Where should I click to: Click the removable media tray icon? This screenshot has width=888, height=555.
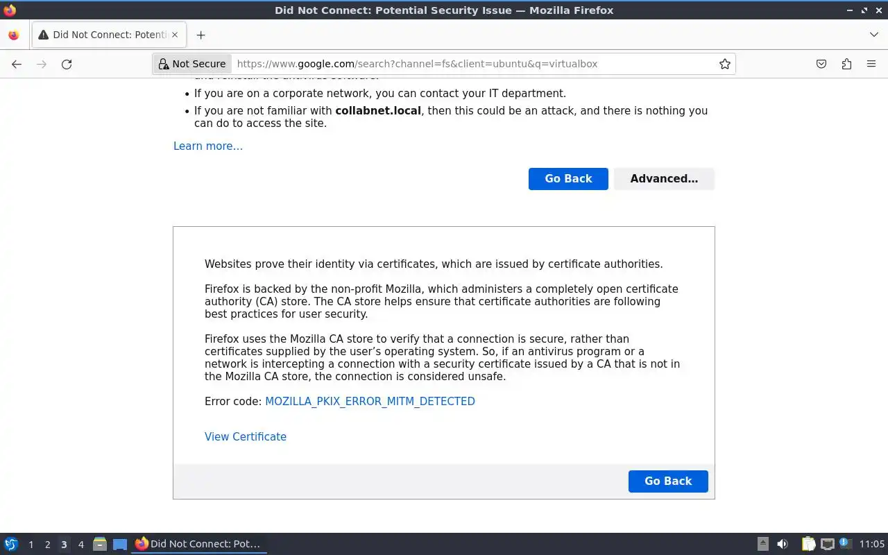click(762, 544)
